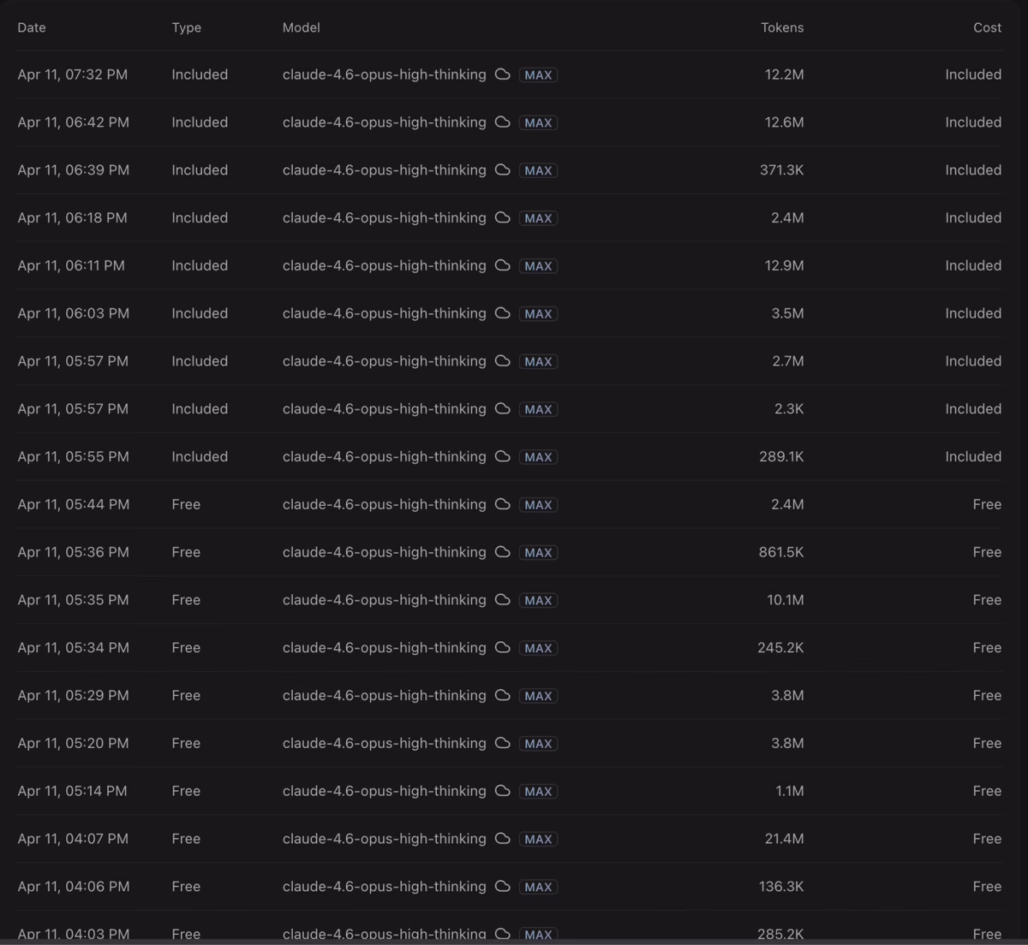The image size is (1028, 945).
Task: Select the date 'Apr 11, 06:18 PM'
Action: click(x=73, y=218)
